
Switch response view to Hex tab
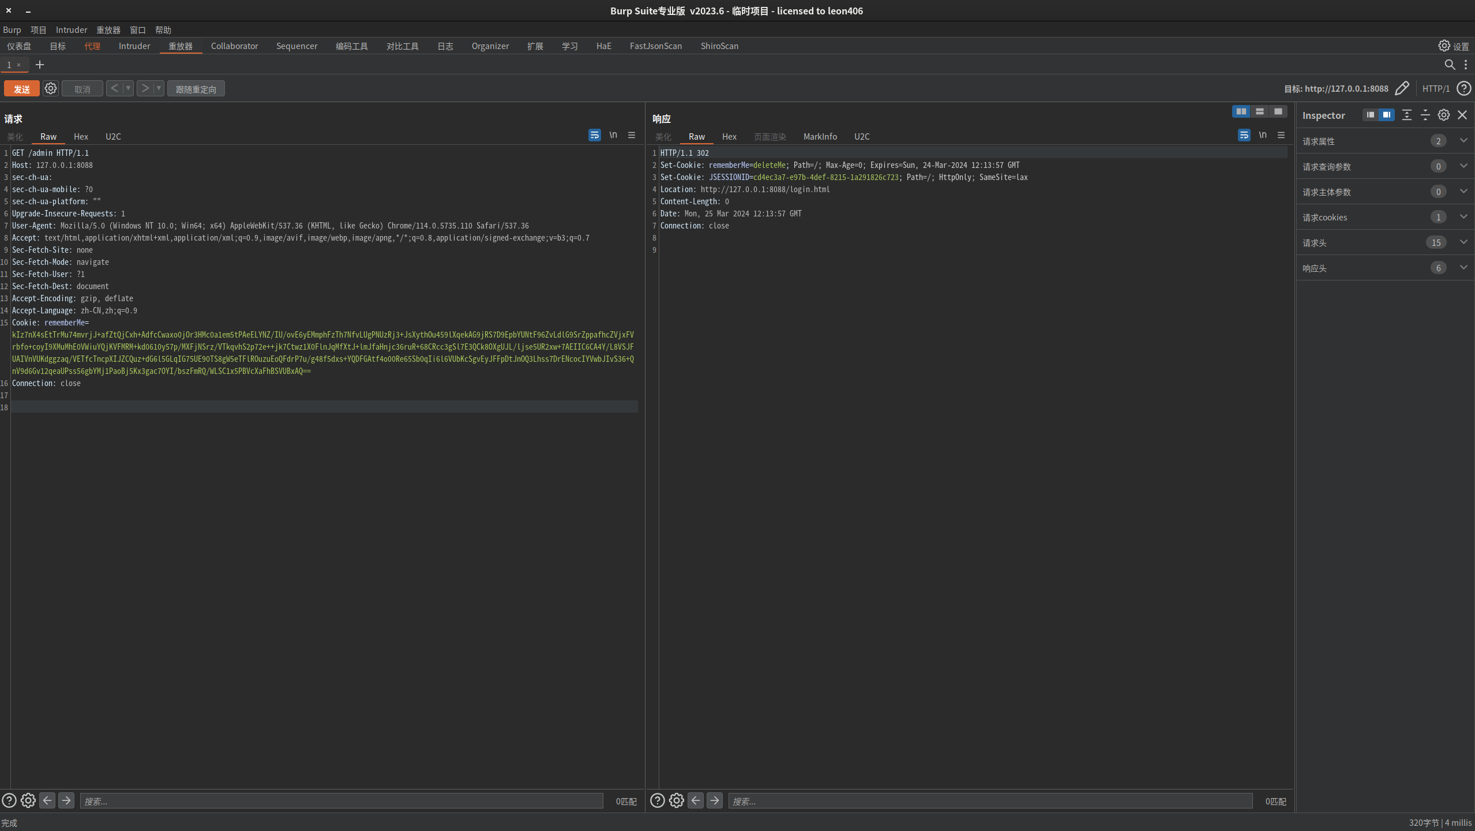click(729, 137)
